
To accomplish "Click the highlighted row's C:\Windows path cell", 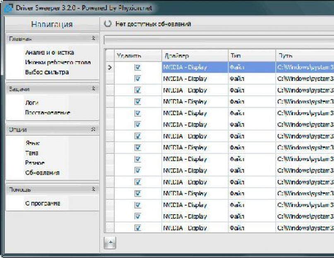I will pyautogui.click(x=305, y=67).
